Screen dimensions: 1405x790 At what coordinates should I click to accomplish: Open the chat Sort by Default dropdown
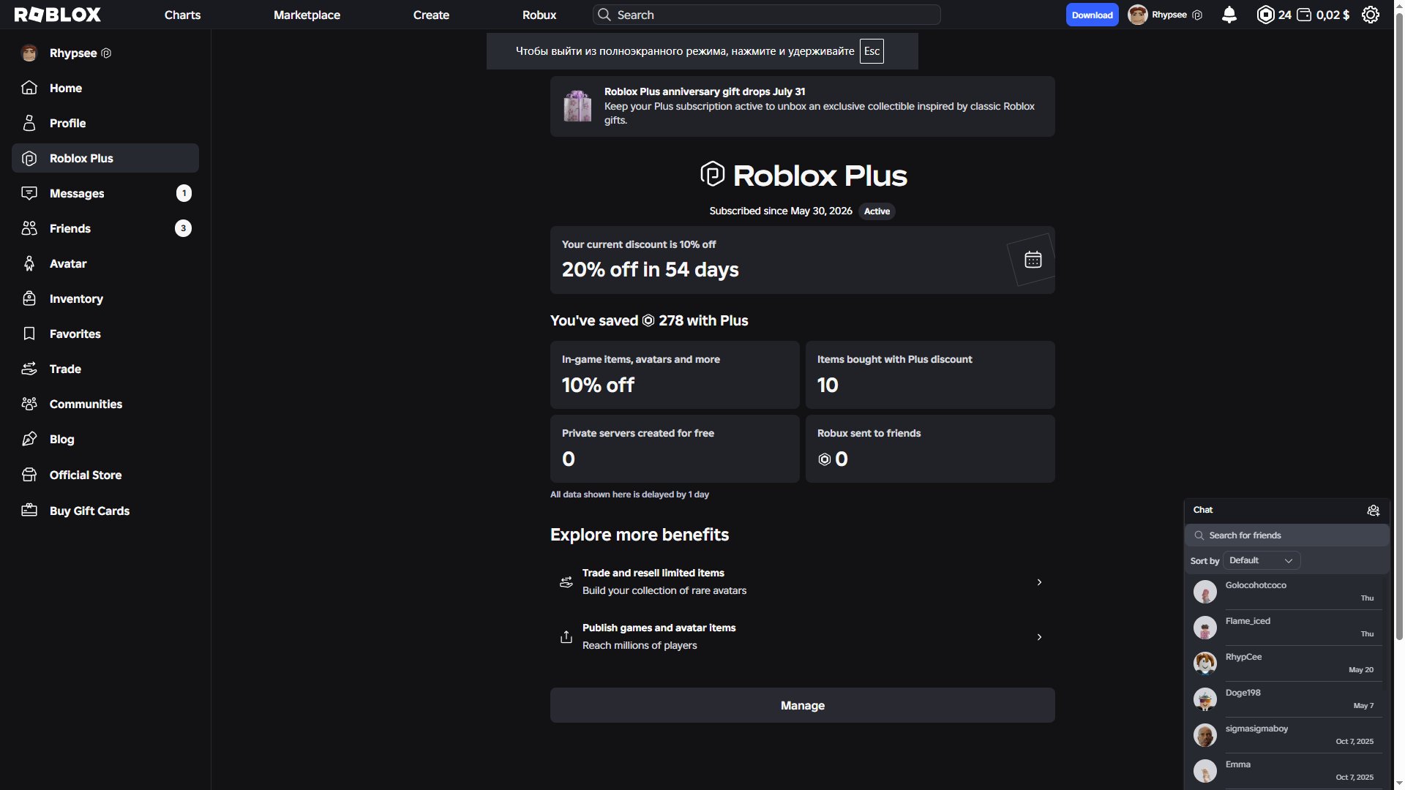point(1262,560)
